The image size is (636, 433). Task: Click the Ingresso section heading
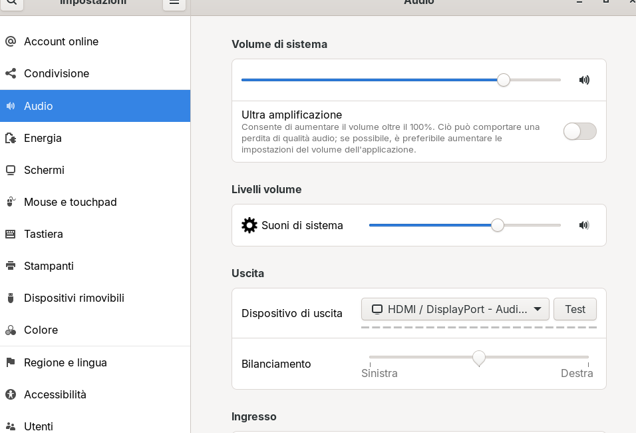click(x=254, y=417)
